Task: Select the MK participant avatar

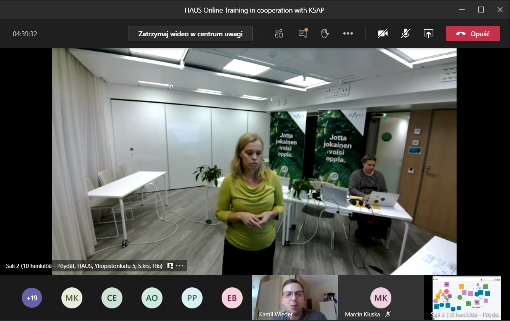Action: point(72,298)
